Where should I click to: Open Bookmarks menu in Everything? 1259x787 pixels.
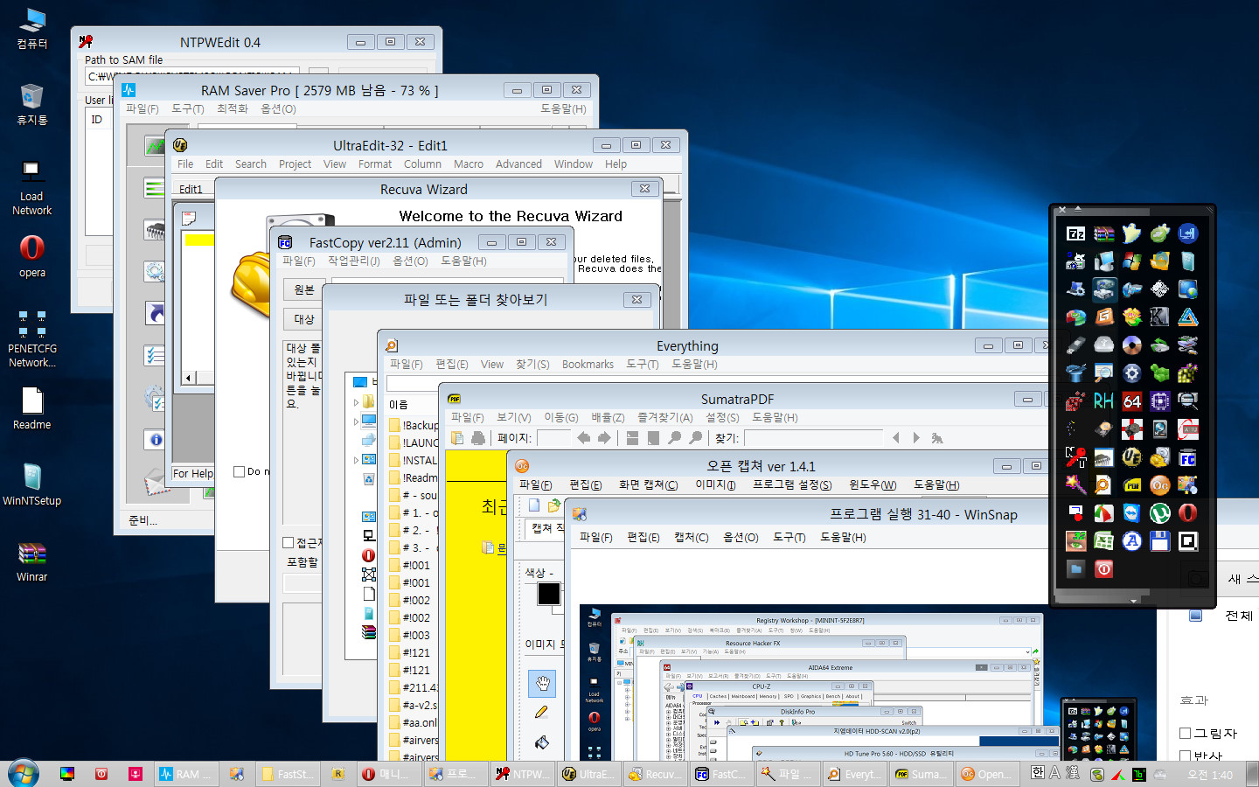[588, 365]
